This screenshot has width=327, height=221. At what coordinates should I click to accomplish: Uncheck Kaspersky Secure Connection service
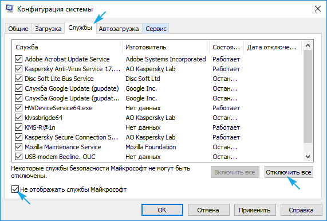coord(18,137)
